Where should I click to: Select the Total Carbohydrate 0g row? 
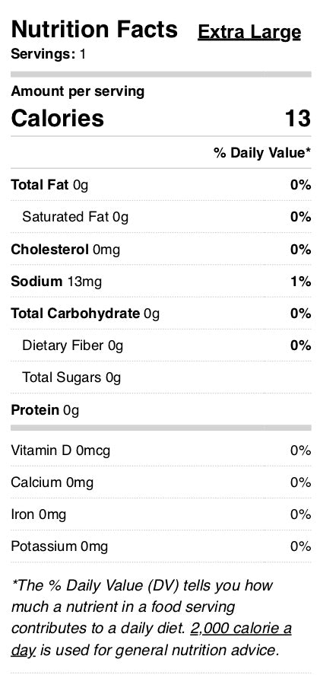161,314
